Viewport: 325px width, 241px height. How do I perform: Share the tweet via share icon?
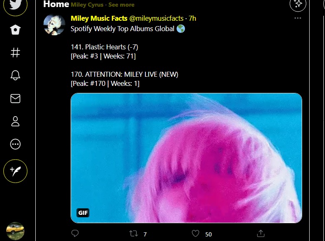[261, 234]
